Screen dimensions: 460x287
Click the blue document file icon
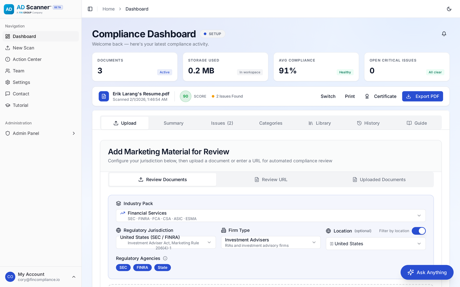104,96
